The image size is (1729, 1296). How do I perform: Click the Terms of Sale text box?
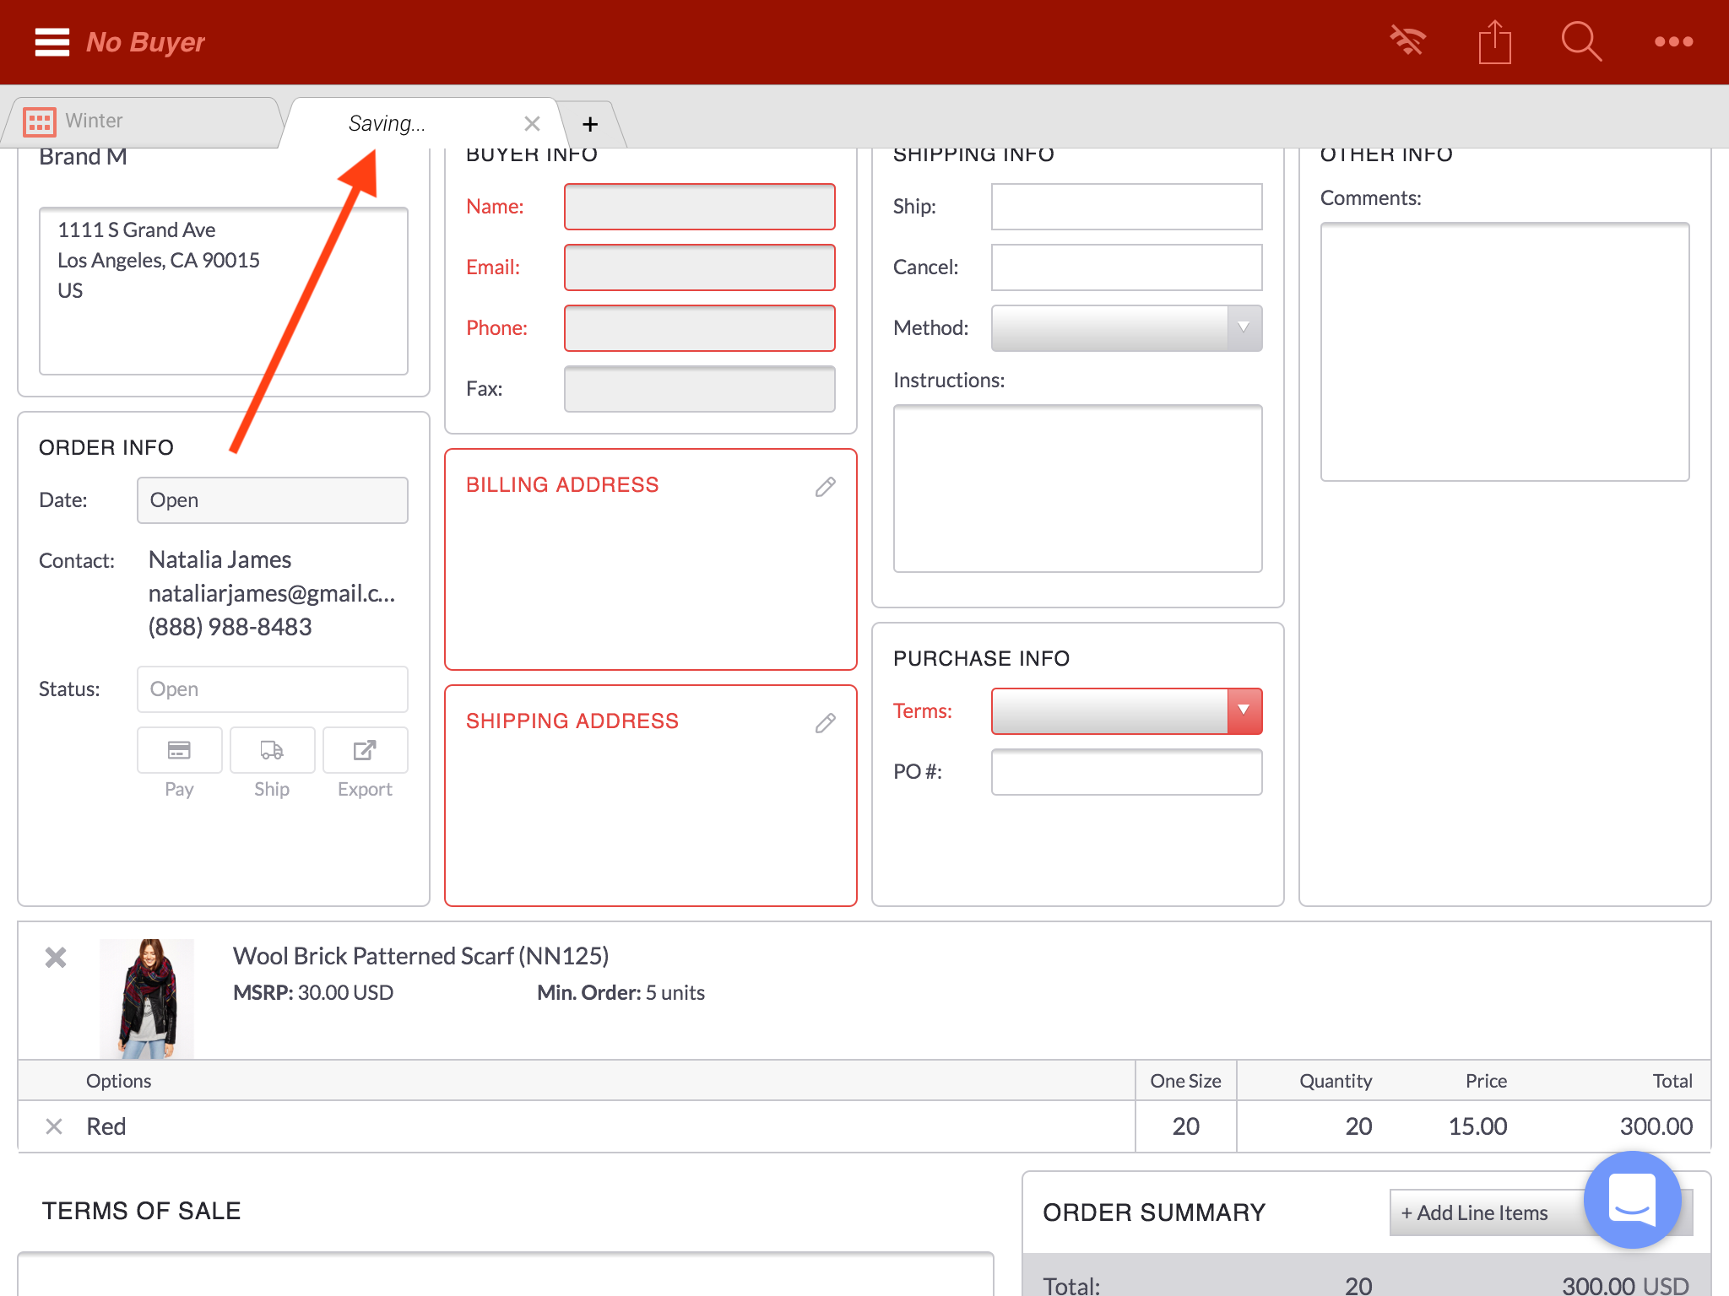click(x=505, y=1274)
